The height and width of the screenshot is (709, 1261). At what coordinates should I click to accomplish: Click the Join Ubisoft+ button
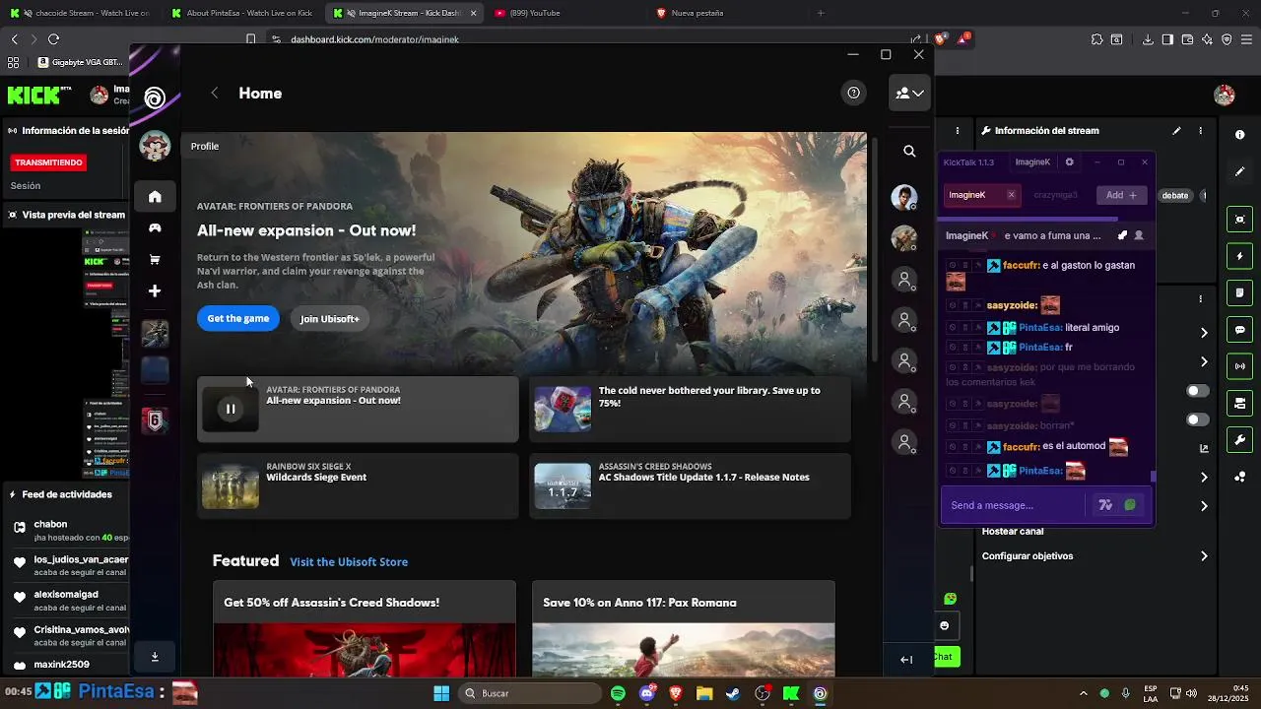330,318
